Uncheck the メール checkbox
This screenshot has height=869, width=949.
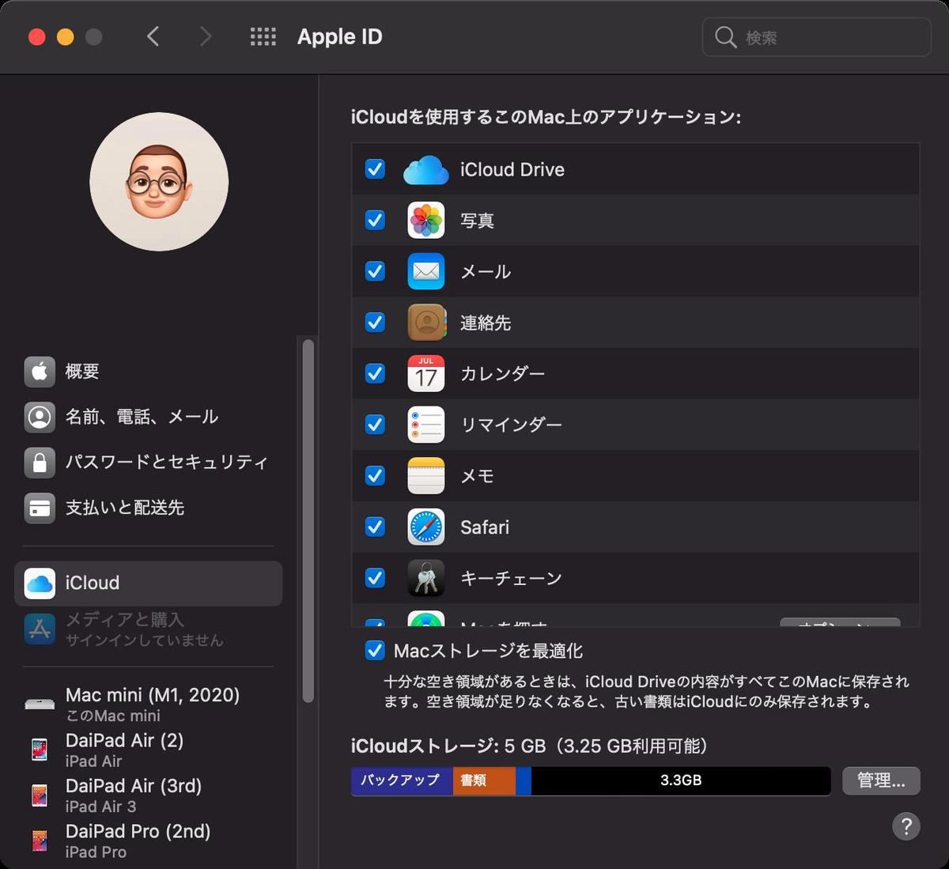pyautogui.click(x=375, y=271)
